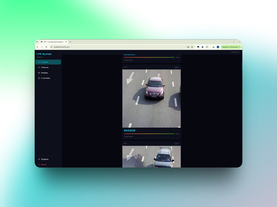Close the LPR browser tab

[66, 42]
